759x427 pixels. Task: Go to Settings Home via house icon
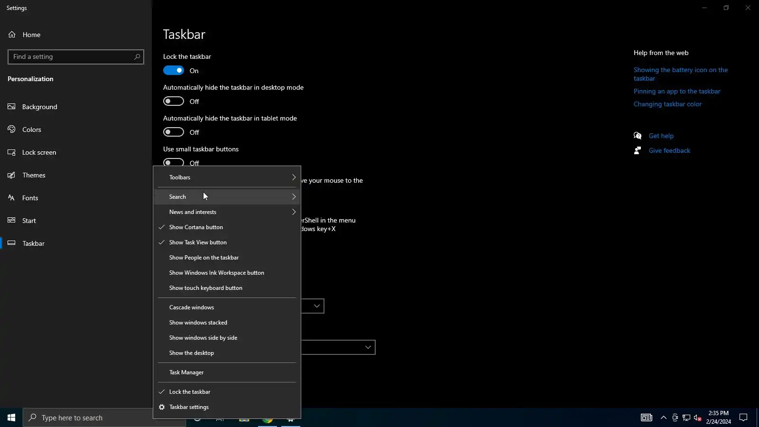[x=12, y=35]
